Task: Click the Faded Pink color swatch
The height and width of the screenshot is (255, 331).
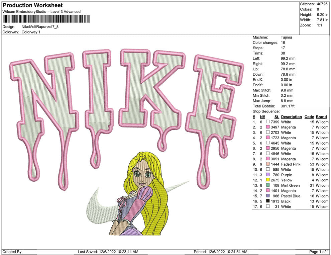Action: point(268,164)
